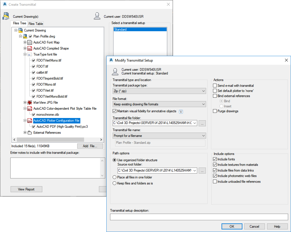291x232 pixels.
Task: Click Add File... button
Action: click(x=90, y=146)
